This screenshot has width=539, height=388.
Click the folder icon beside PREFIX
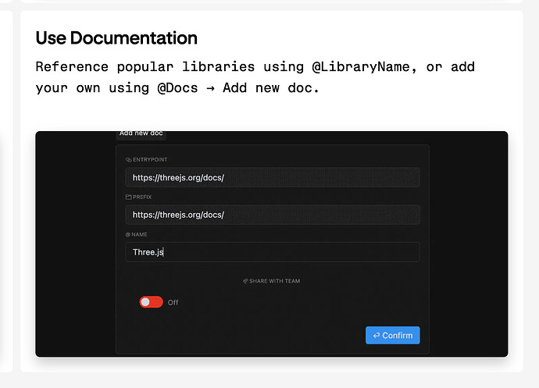(x=129, y=197)
